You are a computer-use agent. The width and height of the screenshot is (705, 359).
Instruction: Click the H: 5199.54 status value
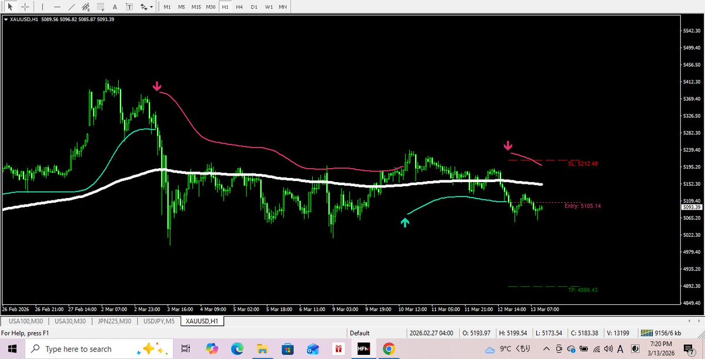click(x=513, y=333)
